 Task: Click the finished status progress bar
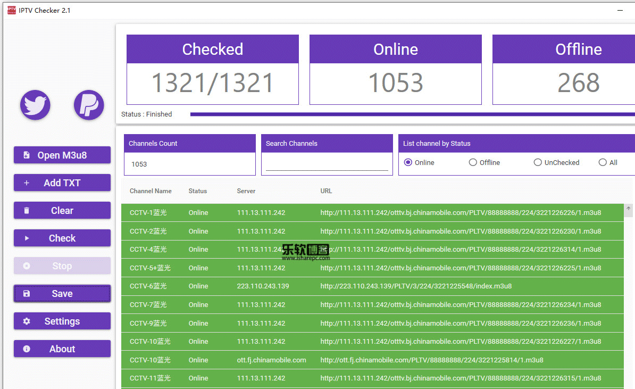point(412,114)
